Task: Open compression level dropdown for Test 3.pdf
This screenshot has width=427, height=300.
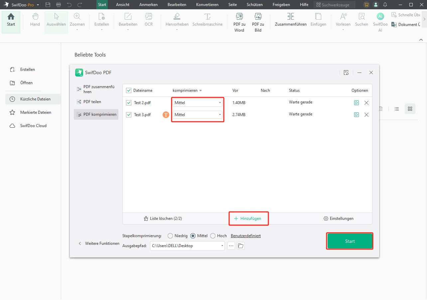Action: pos(198,115)
